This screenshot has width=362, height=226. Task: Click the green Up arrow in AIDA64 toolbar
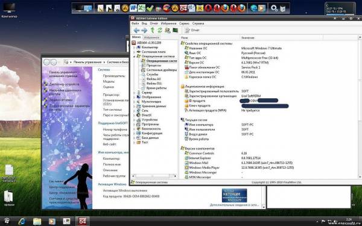click(152, 30)
